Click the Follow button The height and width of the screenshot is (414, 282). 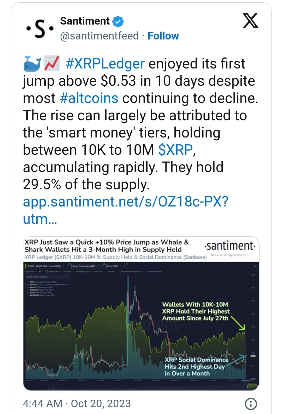[163, 36]
